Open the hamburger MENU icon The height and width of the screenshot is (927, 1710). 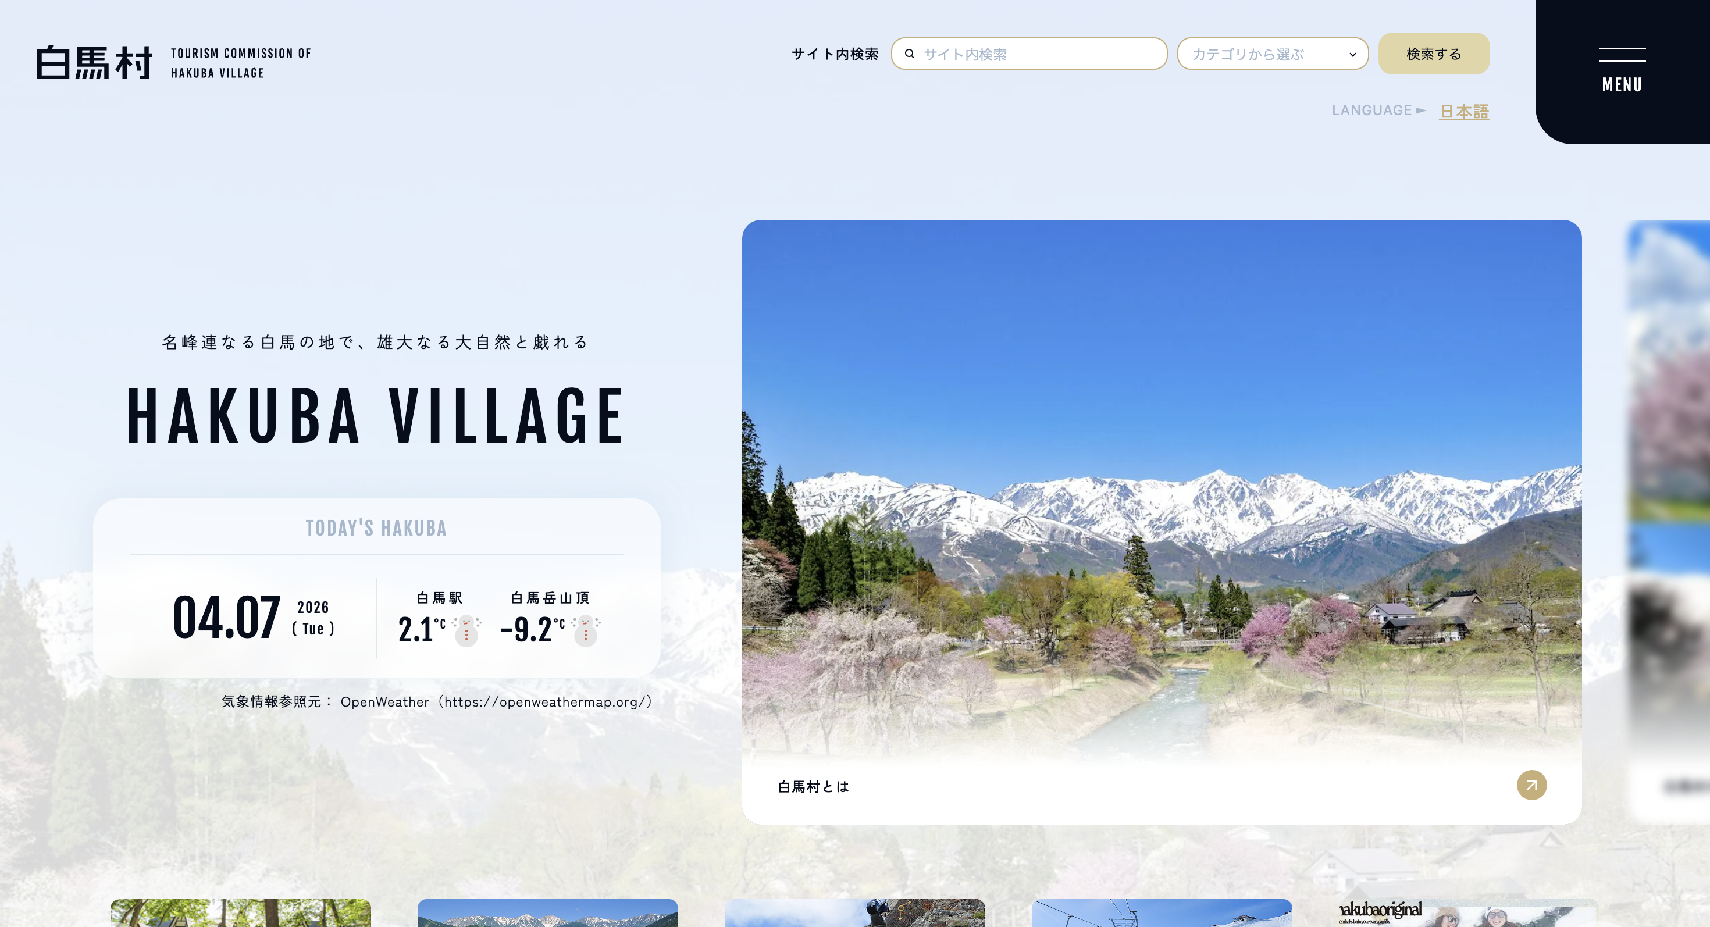coord(1622,55)
